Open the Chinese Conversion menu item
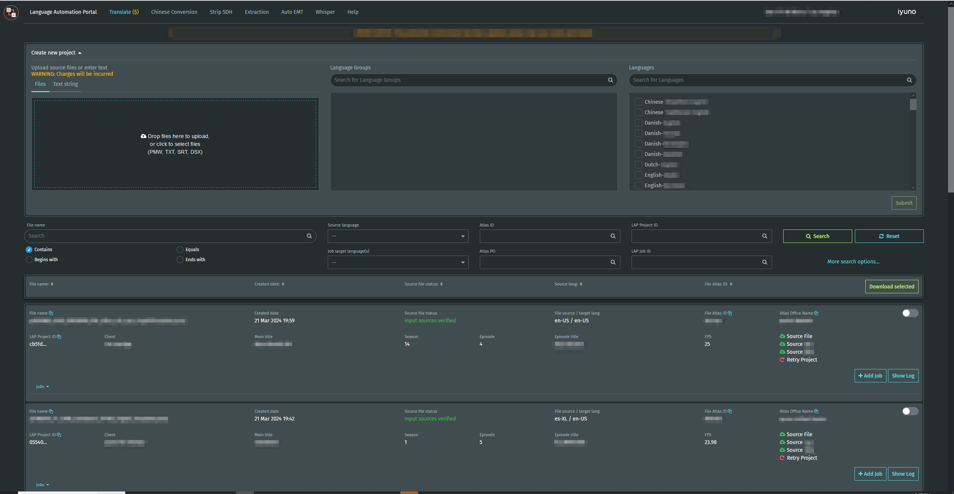 (174, 12)
